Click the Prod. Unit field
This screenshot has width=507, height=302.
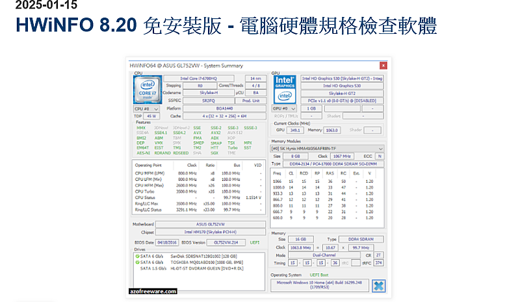tap(252, 101)
